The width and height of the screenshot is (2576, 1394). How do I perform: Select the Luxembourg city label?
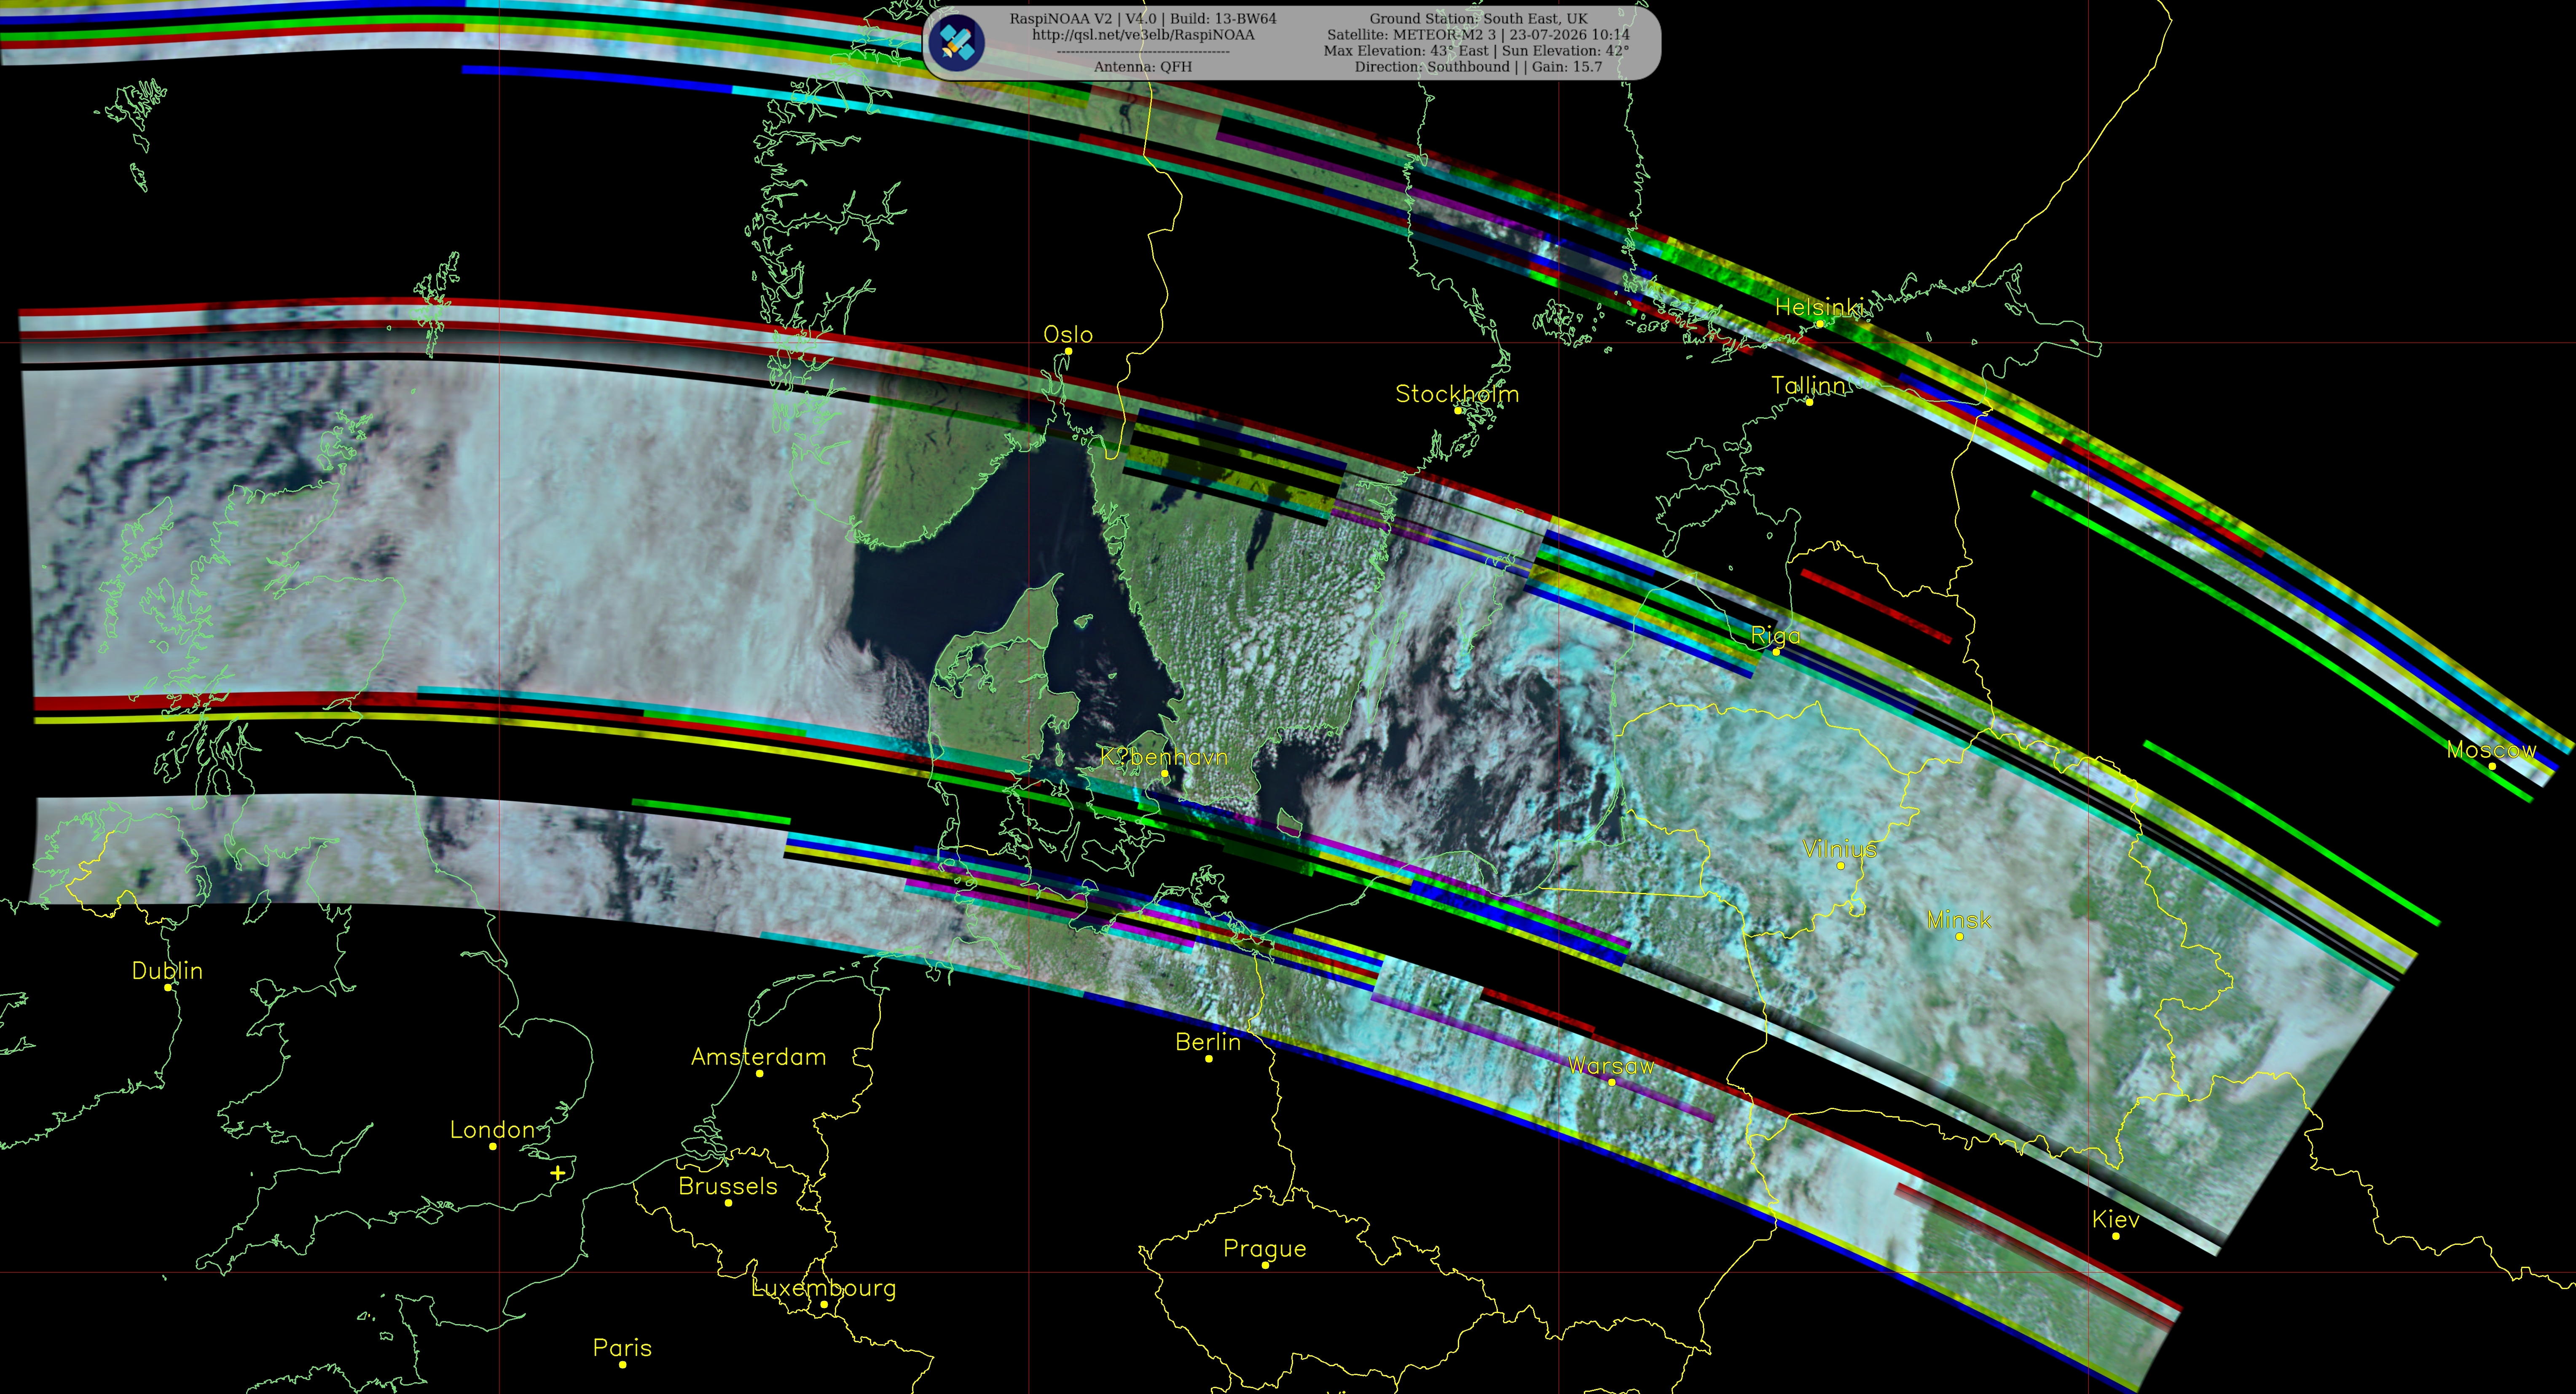click(824, 1288)
